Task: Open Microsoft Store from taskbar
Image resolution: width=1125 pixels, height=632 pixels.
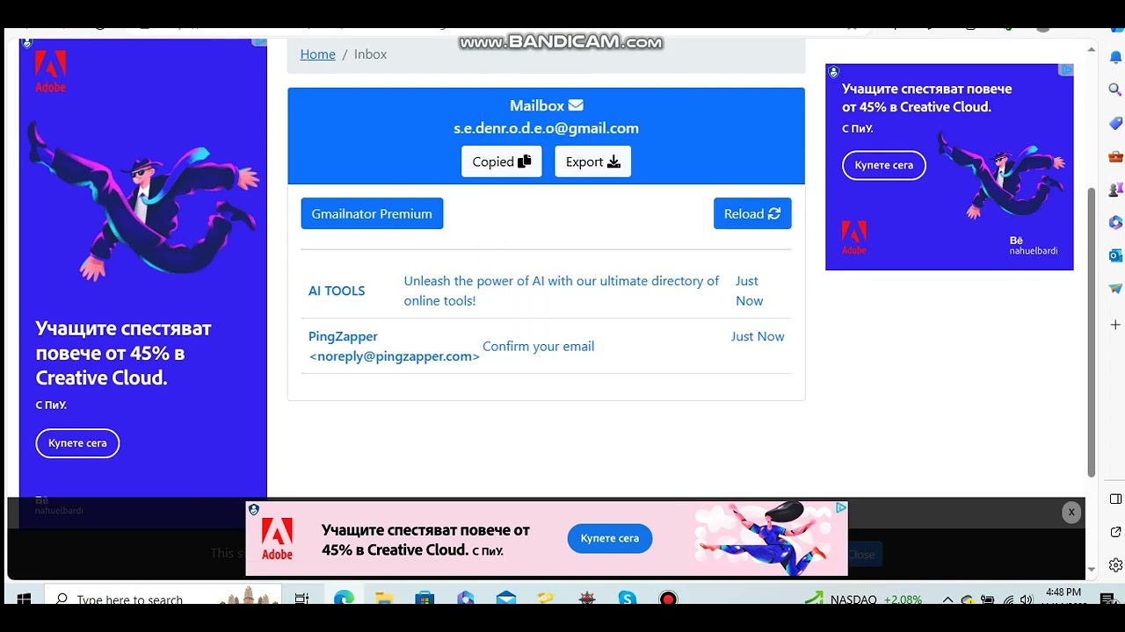Action: [425, 598]
